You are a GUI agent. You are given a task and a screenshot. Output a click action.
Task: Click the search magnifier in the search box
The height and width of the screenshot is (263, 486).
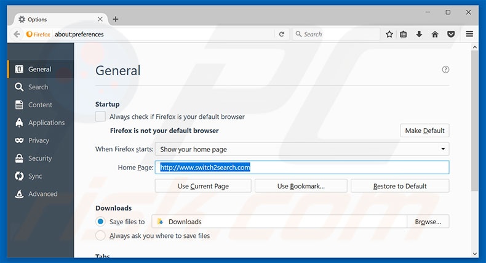298,34
